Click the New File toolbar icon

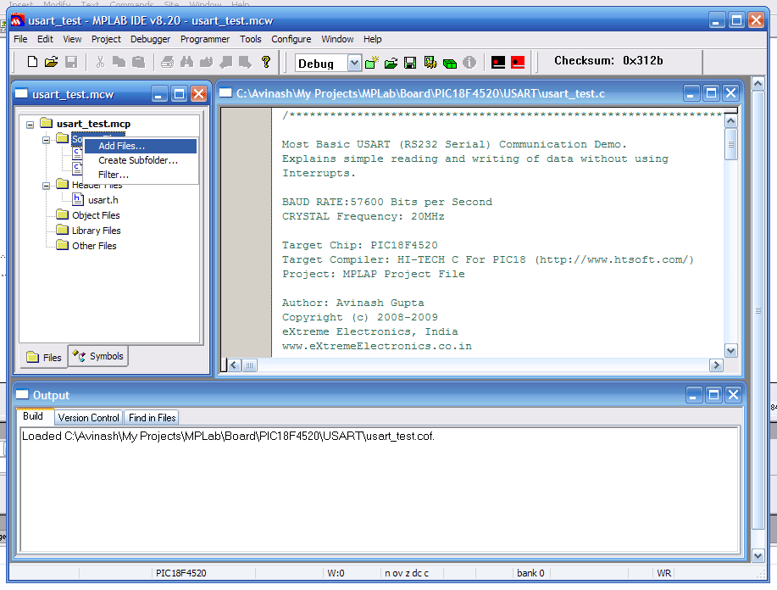(x=32, y=62)
